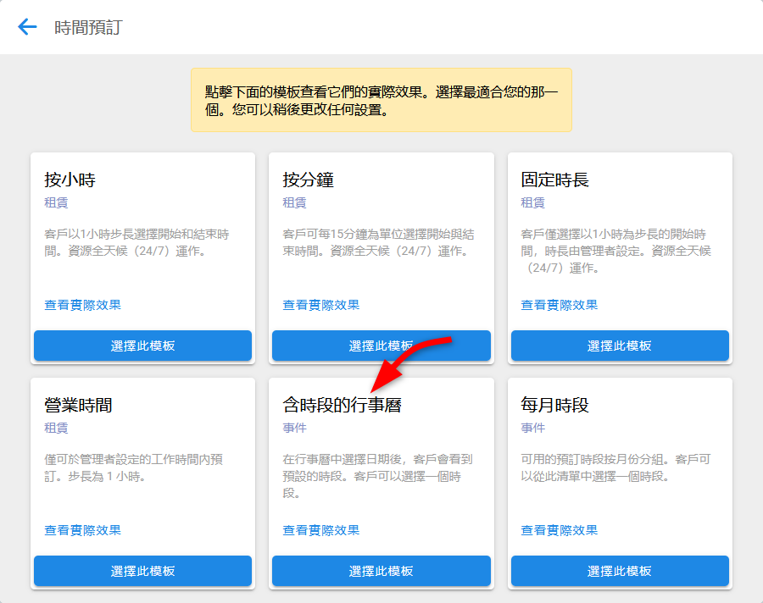The width and height of the screenshot is (763, 603).
Task: Select the 營業時間 template button
Action: [x=142, y=571]
